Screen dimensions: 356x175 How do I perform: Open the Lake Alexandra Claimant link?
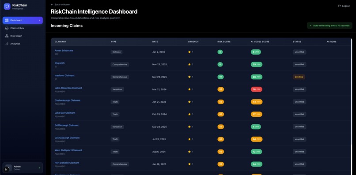click(x=68, y=88)
